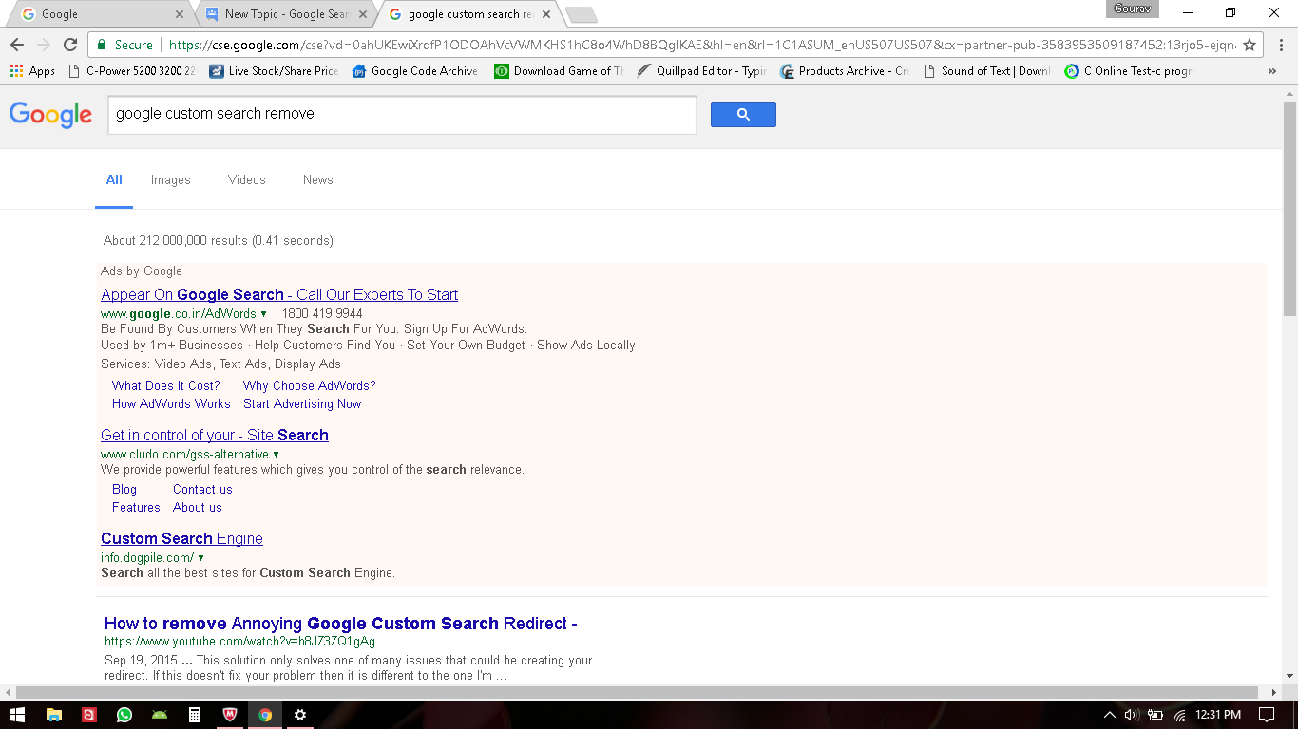Open Quillpad Editor bookmark
1298x729 pixels.
coord(701,71)
